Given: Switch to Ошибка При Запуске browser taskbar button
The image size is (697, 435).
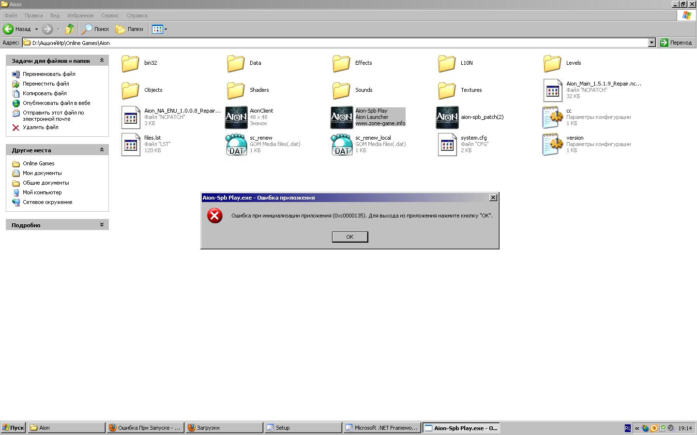Looking at the screenshot, I should [145, 428].
